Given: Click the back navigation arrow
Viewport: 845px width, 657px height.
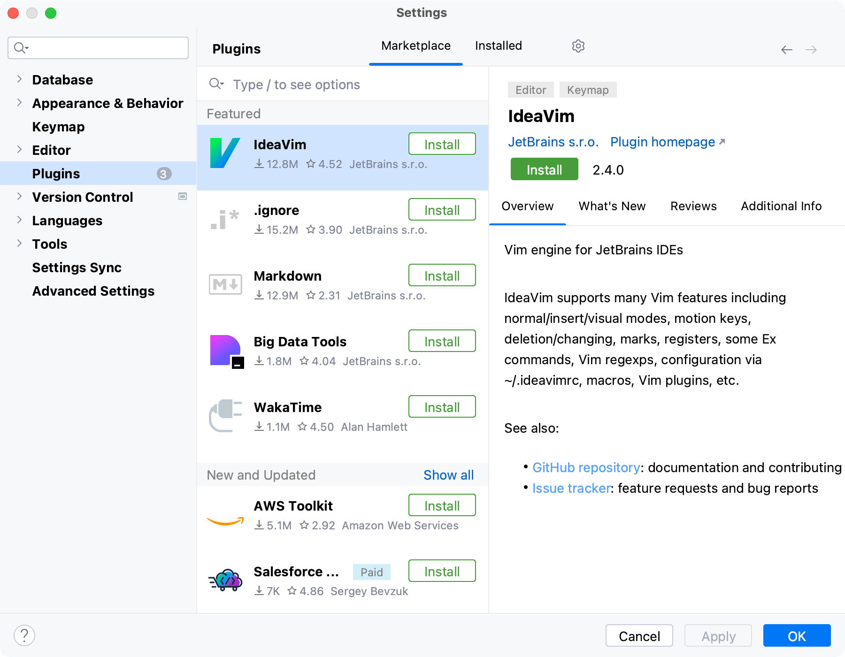Looking at the screenshot, I should [x=786, y=49].
